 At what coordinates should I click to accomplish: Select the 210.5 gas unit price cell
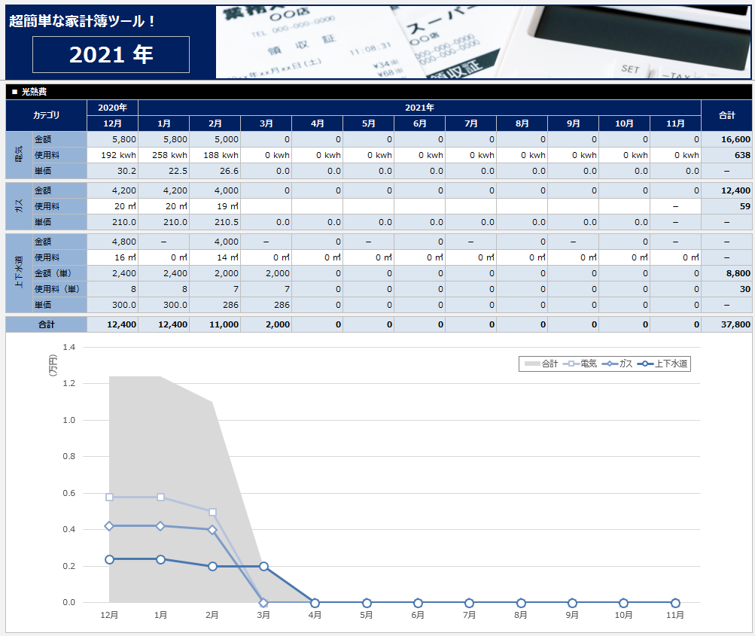(x=215, y=222)
